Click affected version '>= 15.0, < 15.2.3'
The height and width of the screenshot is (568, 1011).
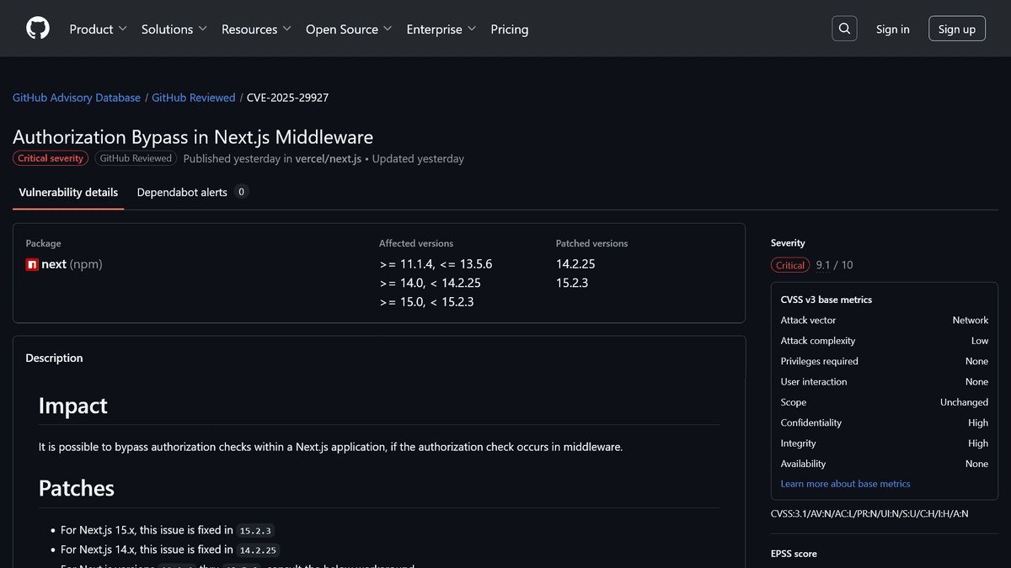tap(426, 301)
